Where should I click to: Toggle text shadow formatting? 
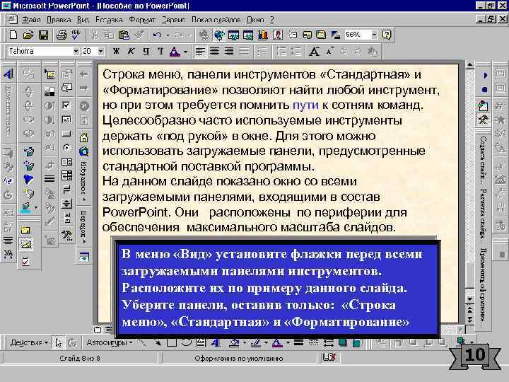(x=160, y=52)
